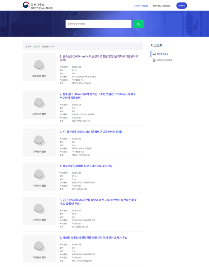Click 강동수도사업소에서 복구완료 text

coord(83,115)
